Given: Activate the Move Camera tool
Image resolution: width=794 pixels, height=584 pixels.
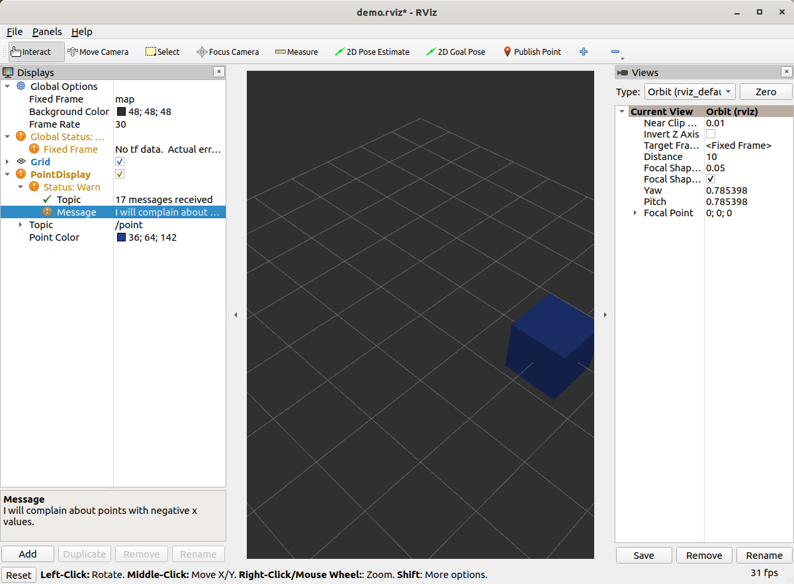Looking at the screenshot, I should click(x=98, y=52).
